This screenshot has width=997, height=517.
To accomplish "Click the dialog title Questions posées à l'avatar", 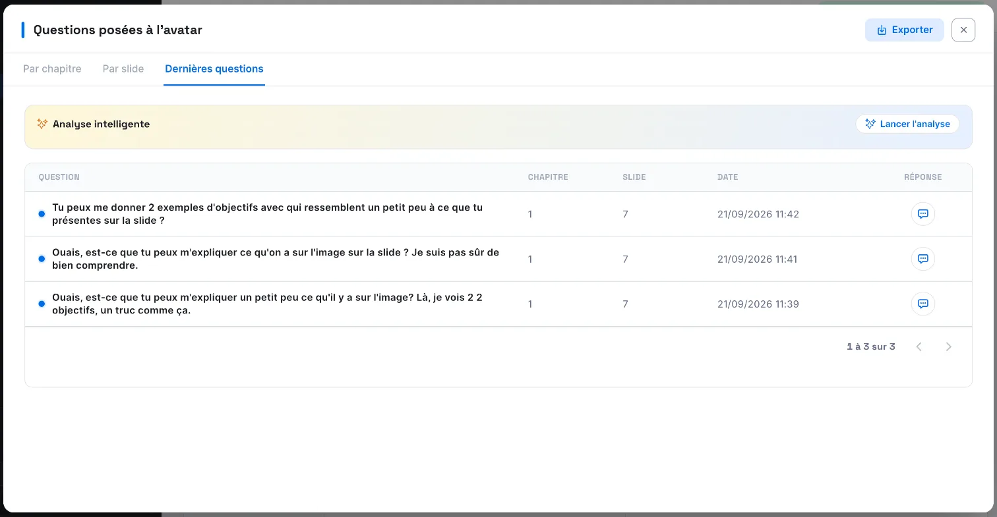I will tap(118, 30).
